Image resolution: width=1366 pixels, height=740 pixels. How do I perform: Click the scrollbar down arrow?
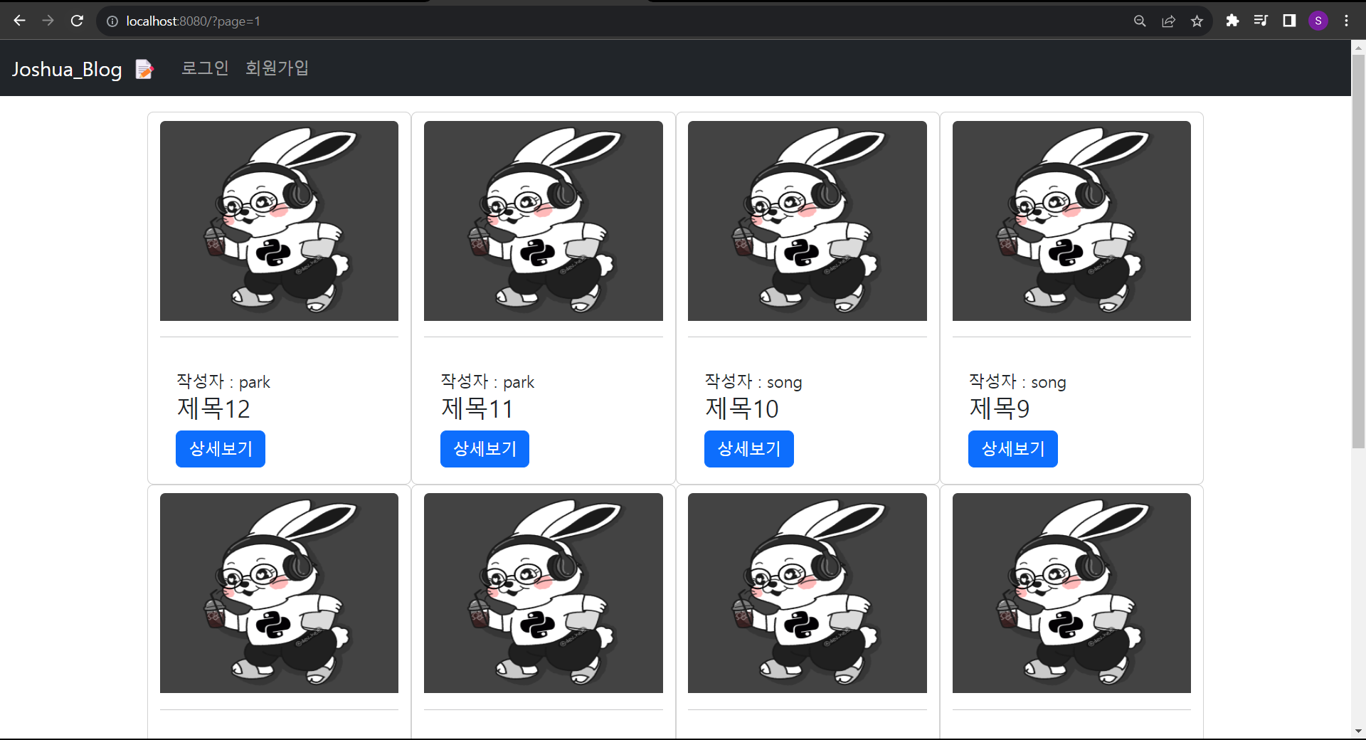(1358, 731)
